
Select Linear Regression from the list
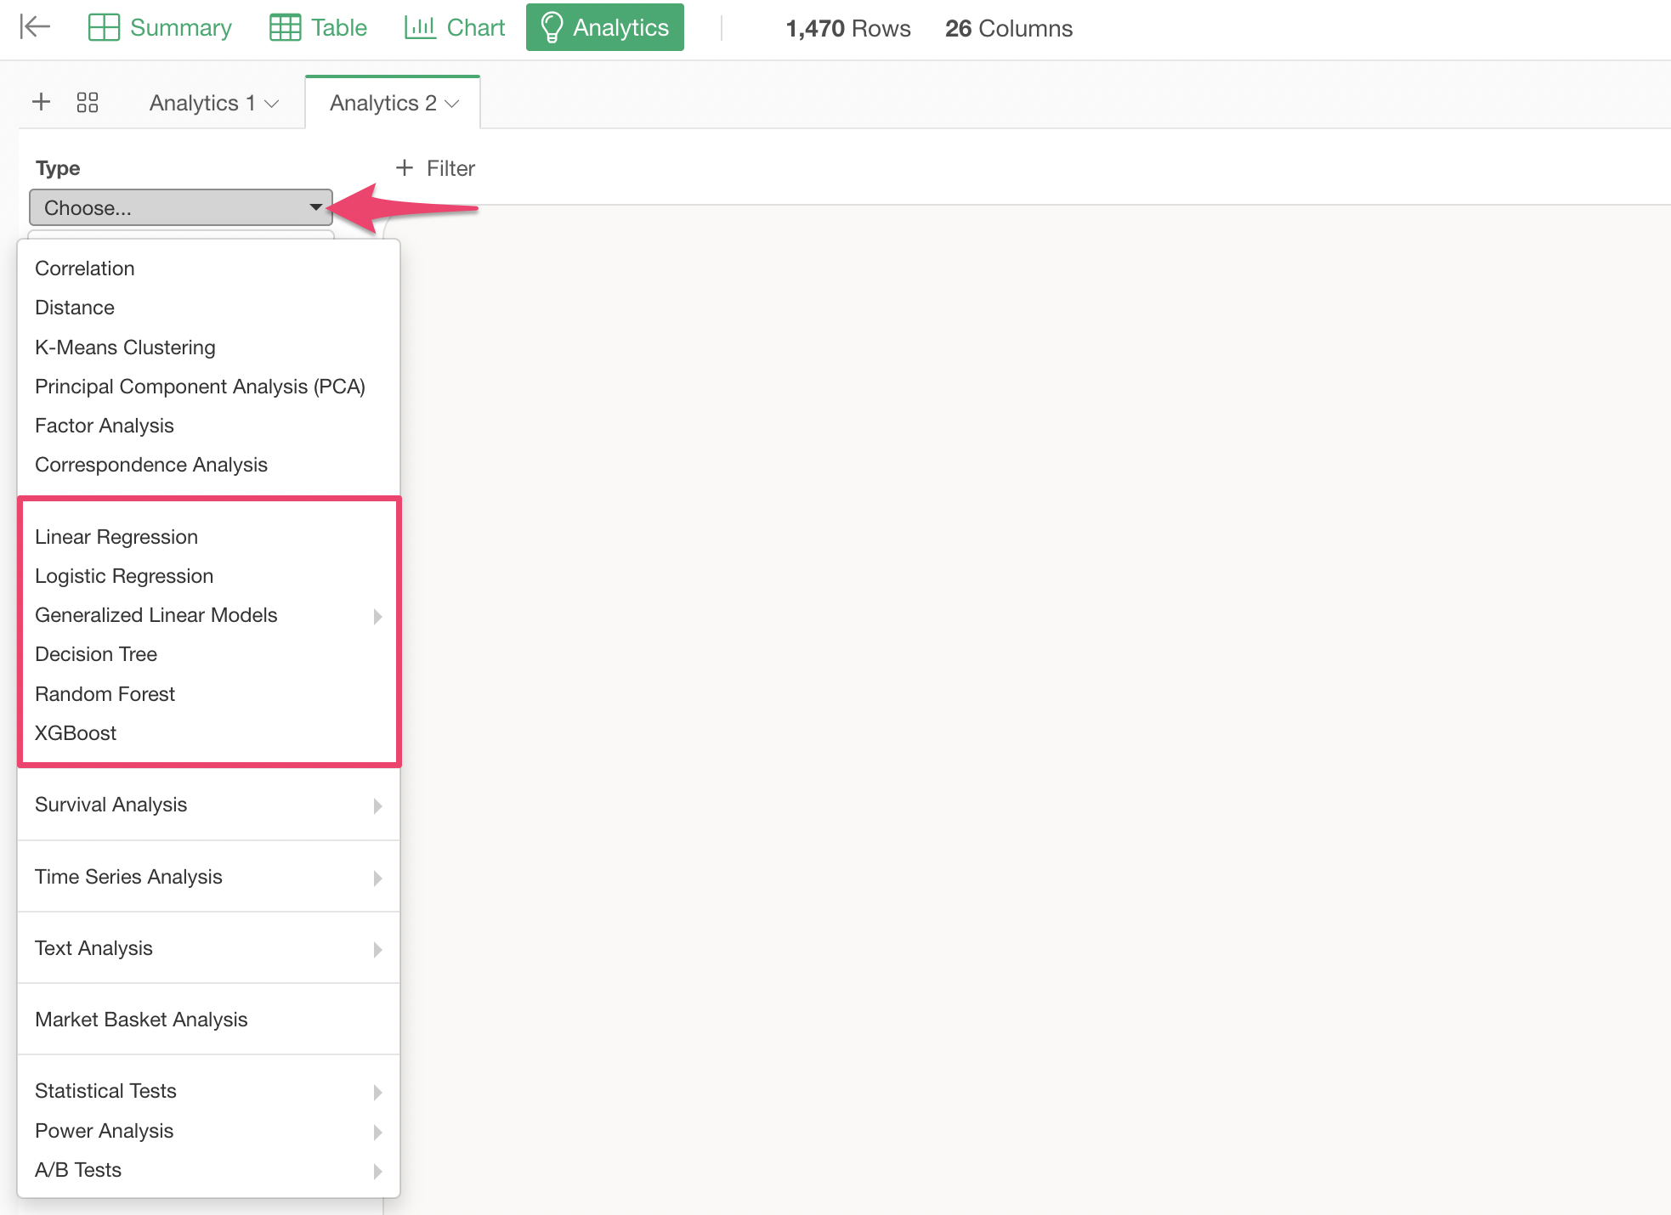[116, 537]
